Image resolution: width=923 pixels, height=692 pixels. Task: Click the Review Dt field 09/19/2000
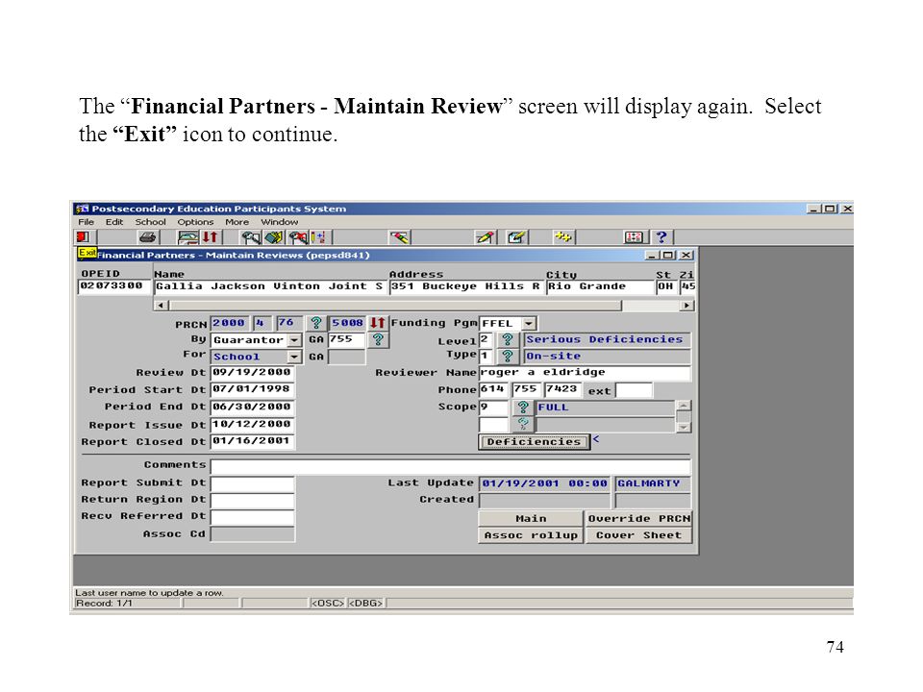tap(253, 373)
